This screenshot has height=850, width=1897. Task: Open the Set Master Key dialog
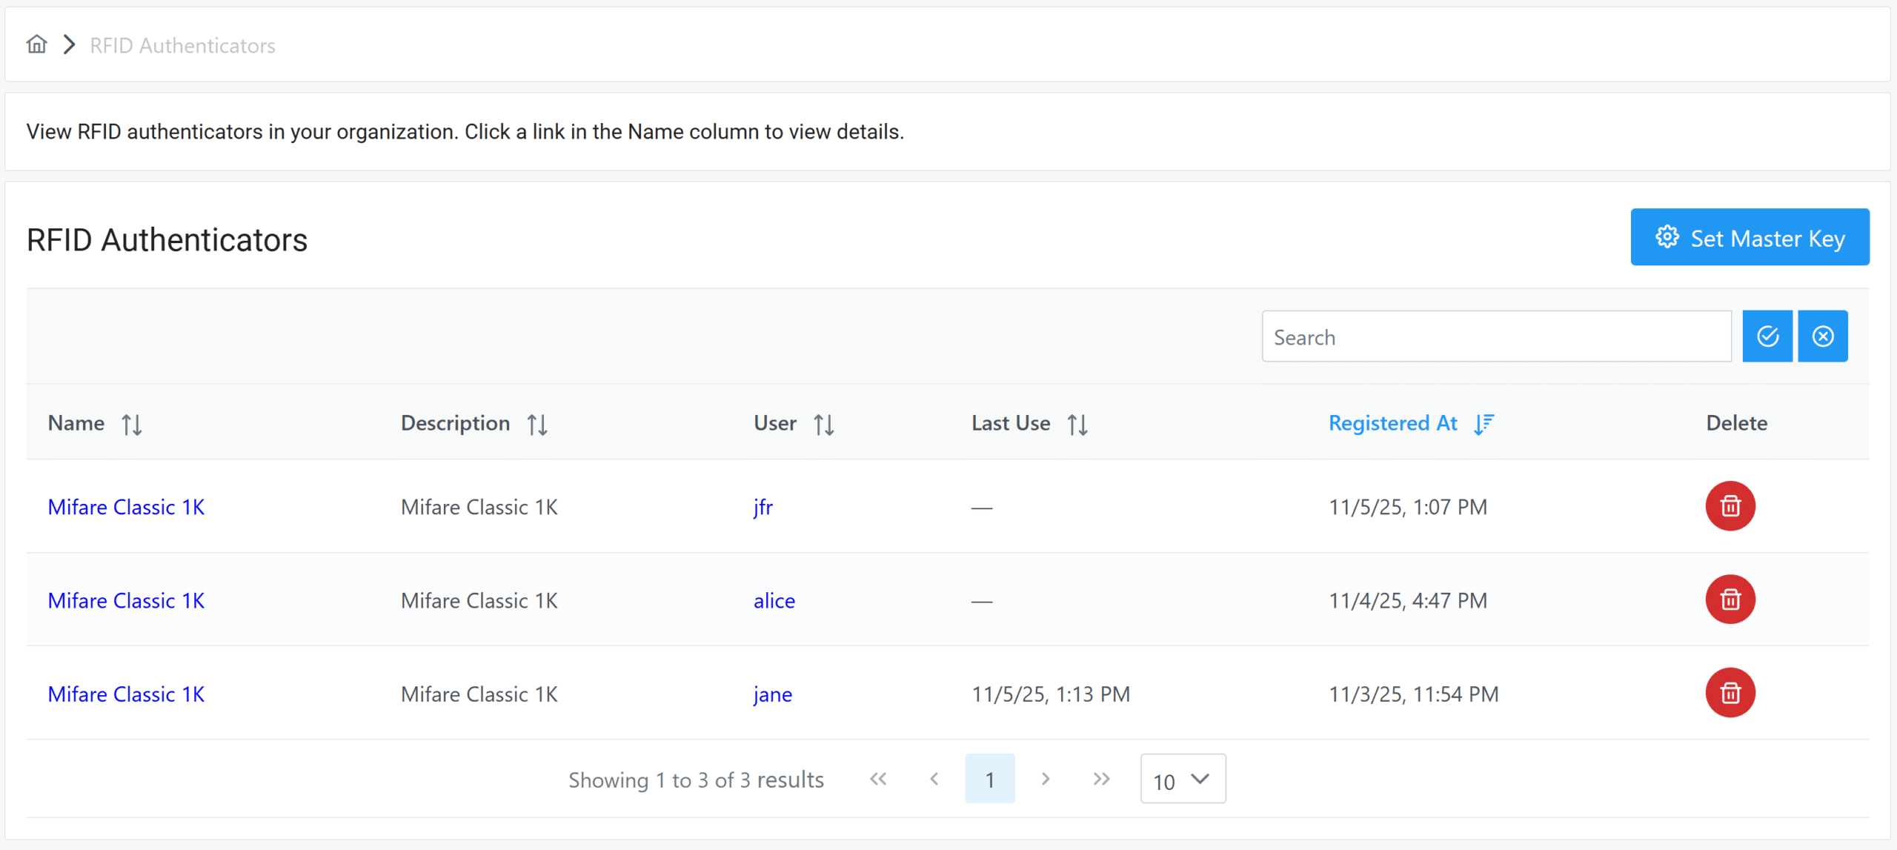(x=1750, y=237)
